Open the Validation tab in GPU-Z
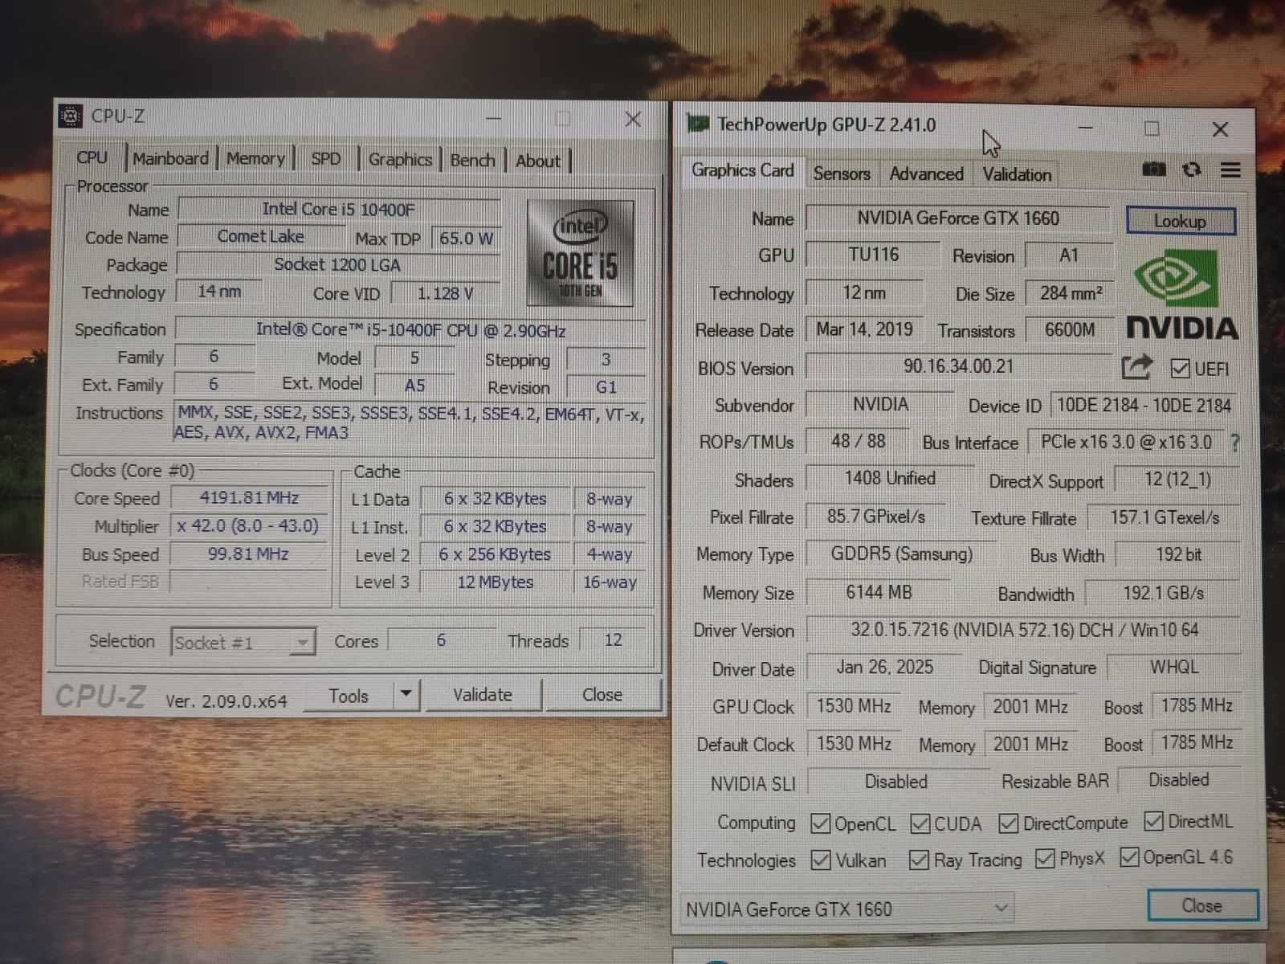 (1017, 174)
